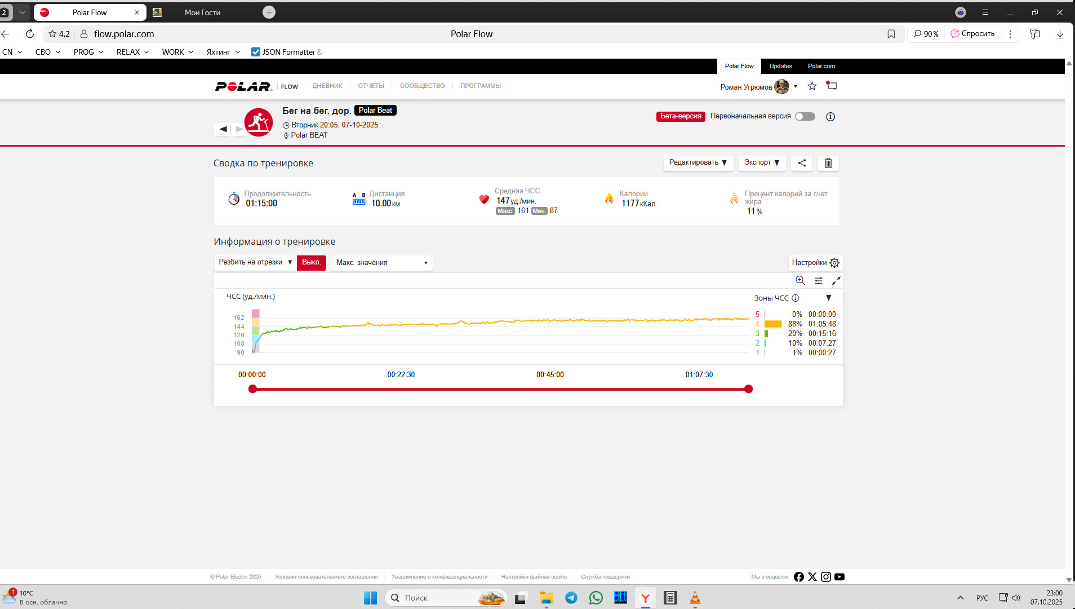Click the browser address bar
The image size is (1075, 609).
[472, 34]
